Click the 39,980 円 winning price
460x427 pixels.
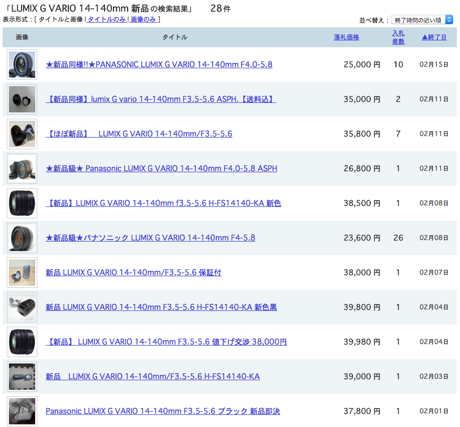pyautogui.click(x=362, y=341)
